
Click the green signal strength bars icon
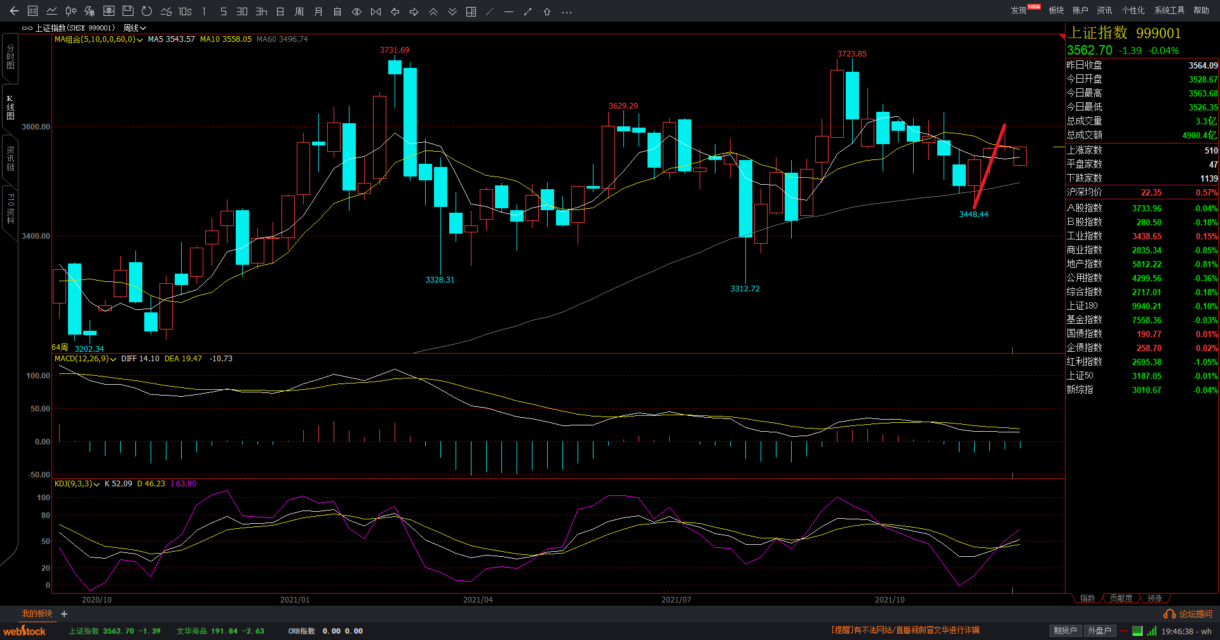(x=1151, y=631)
